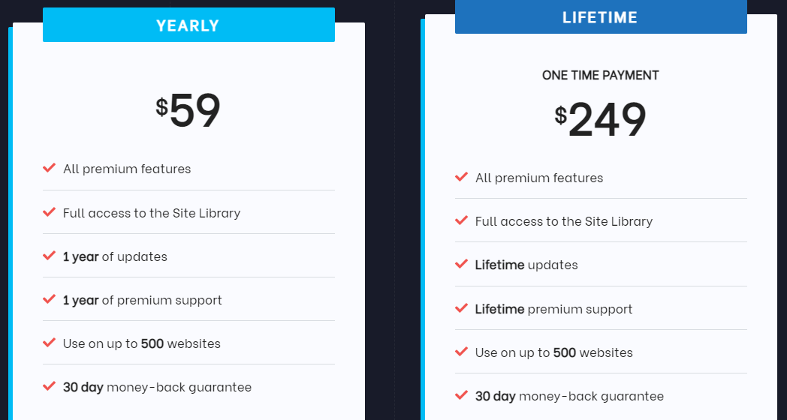This screenshot has height=420, width=787.
Task: Click checkmark beside Lifetime premium support
Action: click(461, 308)
